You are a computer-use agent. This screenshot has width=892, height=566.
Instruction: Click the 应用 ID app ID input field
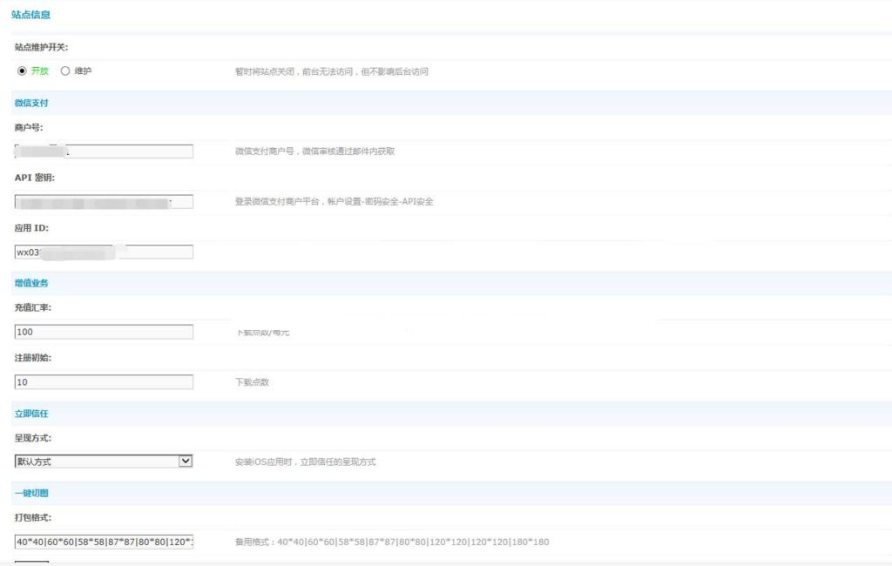pos(105,252)
